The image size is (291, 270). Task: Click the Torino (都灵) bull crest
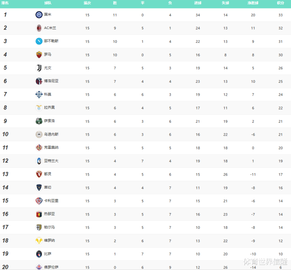click(39, 174)
